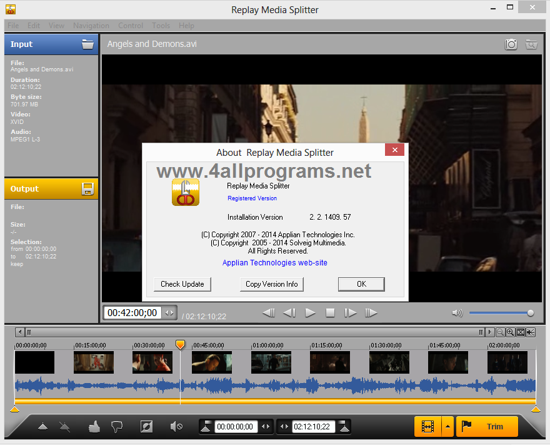Zoom out the timeline
This screenshot has width=550, height=445.
[500, 332]
